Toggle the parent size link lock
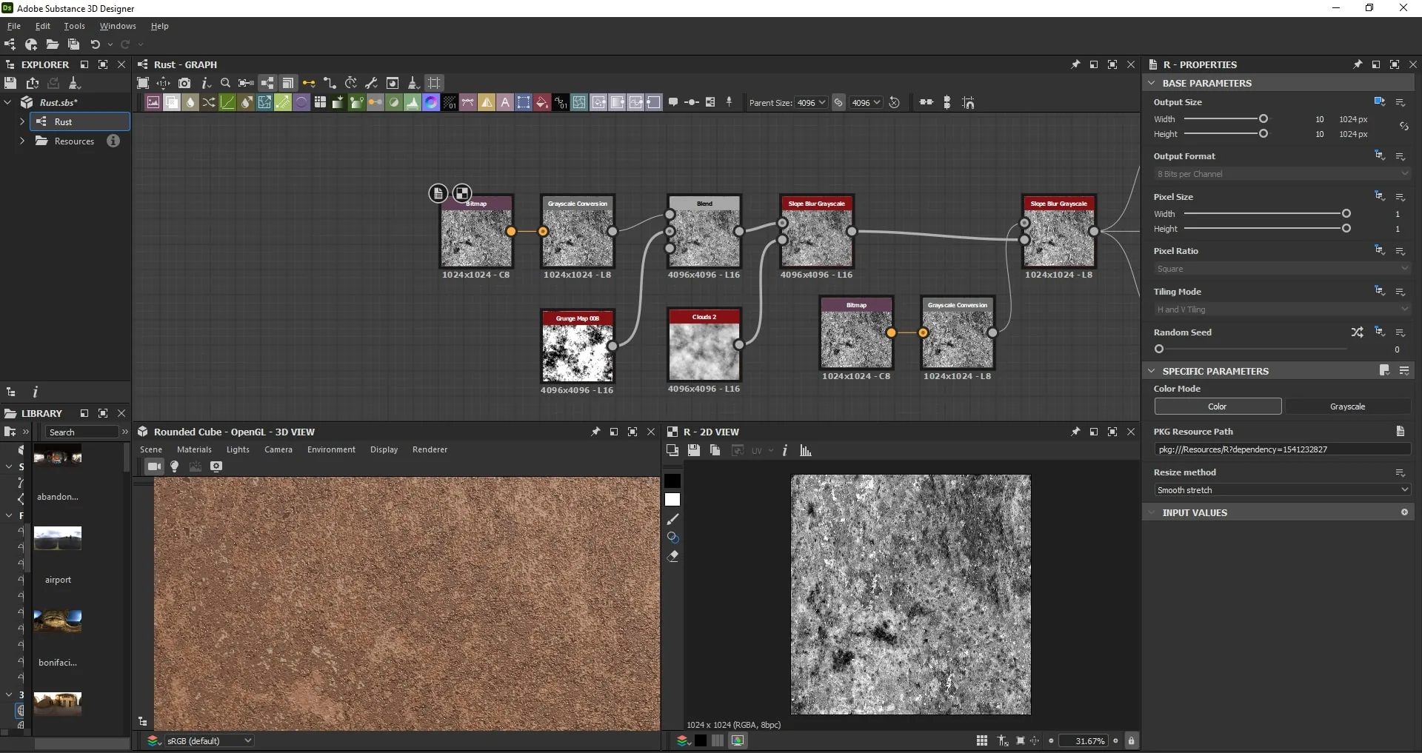This screenshot has width=1422, height=753. click(x=838, y=103)
